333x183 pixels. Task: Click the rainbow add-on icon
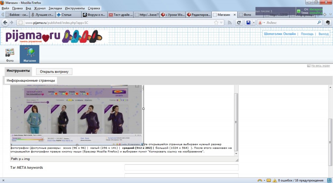(x=260, y=180)
